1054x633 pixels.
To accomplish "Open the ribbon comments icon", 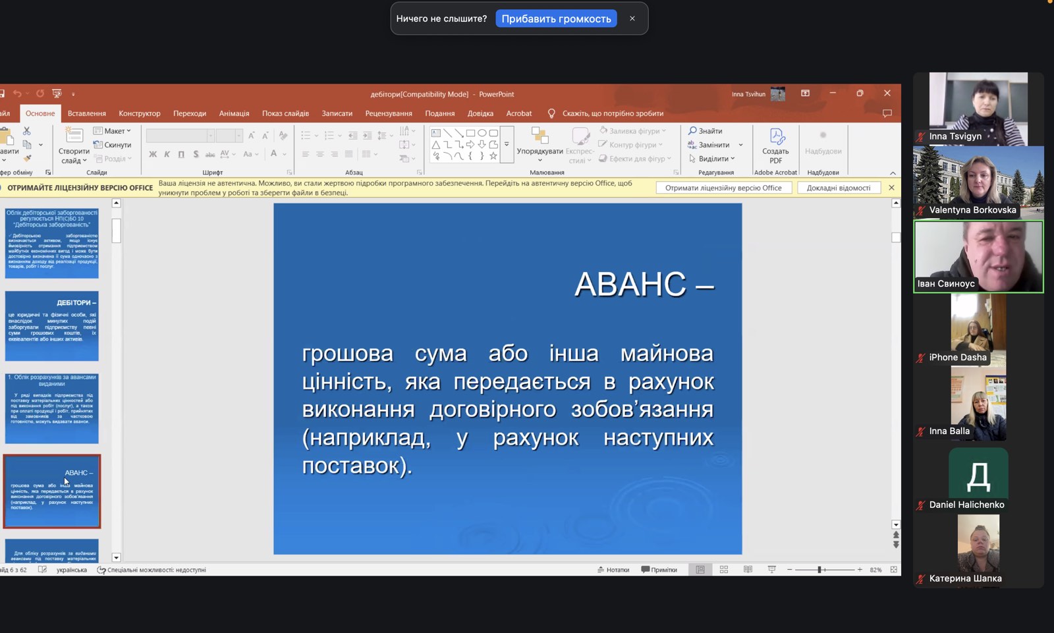I will 887,113.
